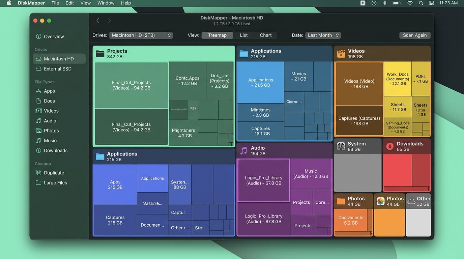This screenshot has height=259, width=464.
Task: Click the System group icon
Action: [x=341, y=146]
